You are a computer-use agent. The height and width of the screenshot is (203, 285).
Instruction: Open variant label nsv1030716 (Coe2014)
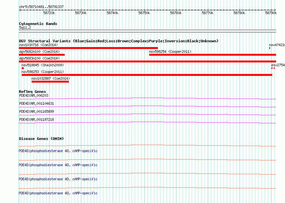coord(38,45)
